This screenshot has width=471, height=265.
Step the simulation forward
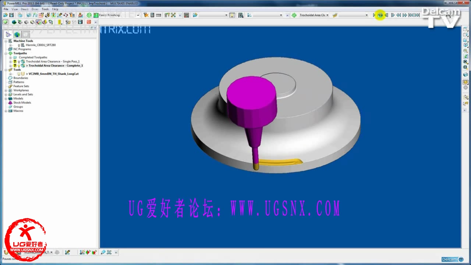click(393, 15)
